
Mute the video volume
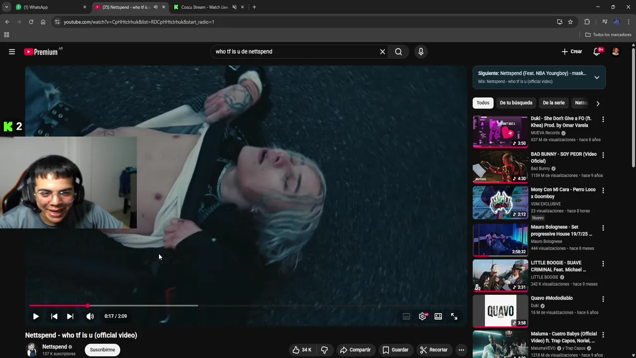tap(90, 316)
